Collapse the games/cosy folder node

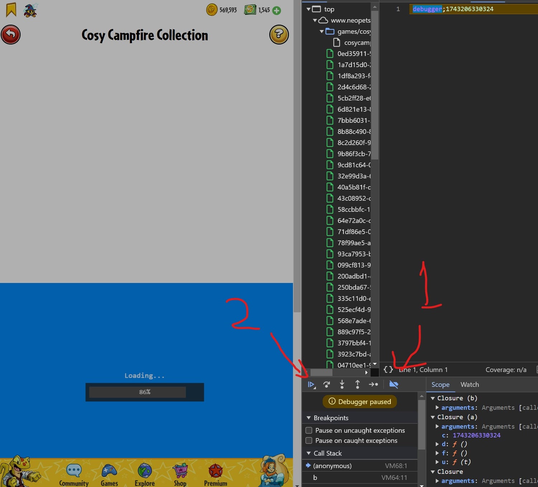322,32
